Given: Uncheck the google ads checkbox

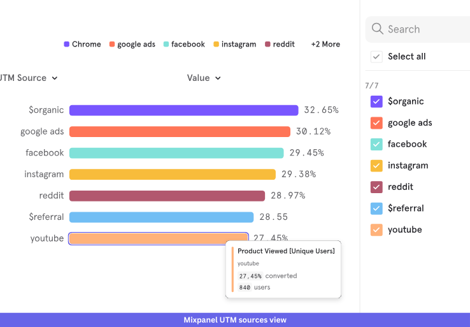Looking at the screenshot, I should 376,123.
